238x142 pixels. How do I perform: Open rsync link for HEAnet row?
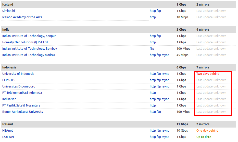[x=165, y=131]
